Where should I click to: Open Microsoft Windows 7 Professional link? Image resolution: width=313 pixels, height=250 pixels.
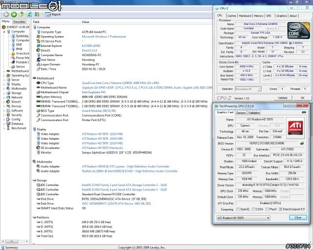tap(104, 37)
